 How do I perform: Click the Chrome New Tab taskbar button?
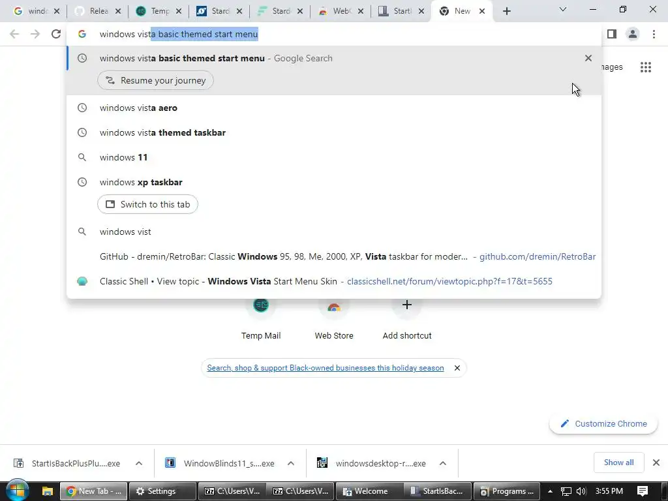pos(93,491)
